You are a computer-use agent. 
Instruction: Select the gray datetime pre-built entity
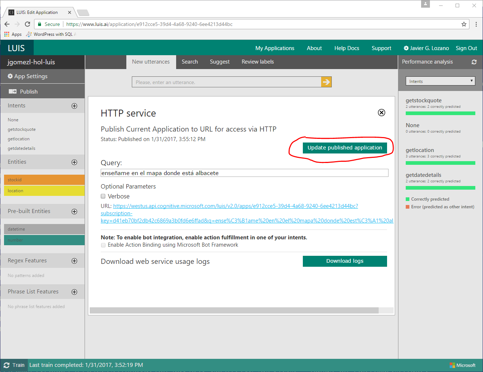tap(44, 229)
